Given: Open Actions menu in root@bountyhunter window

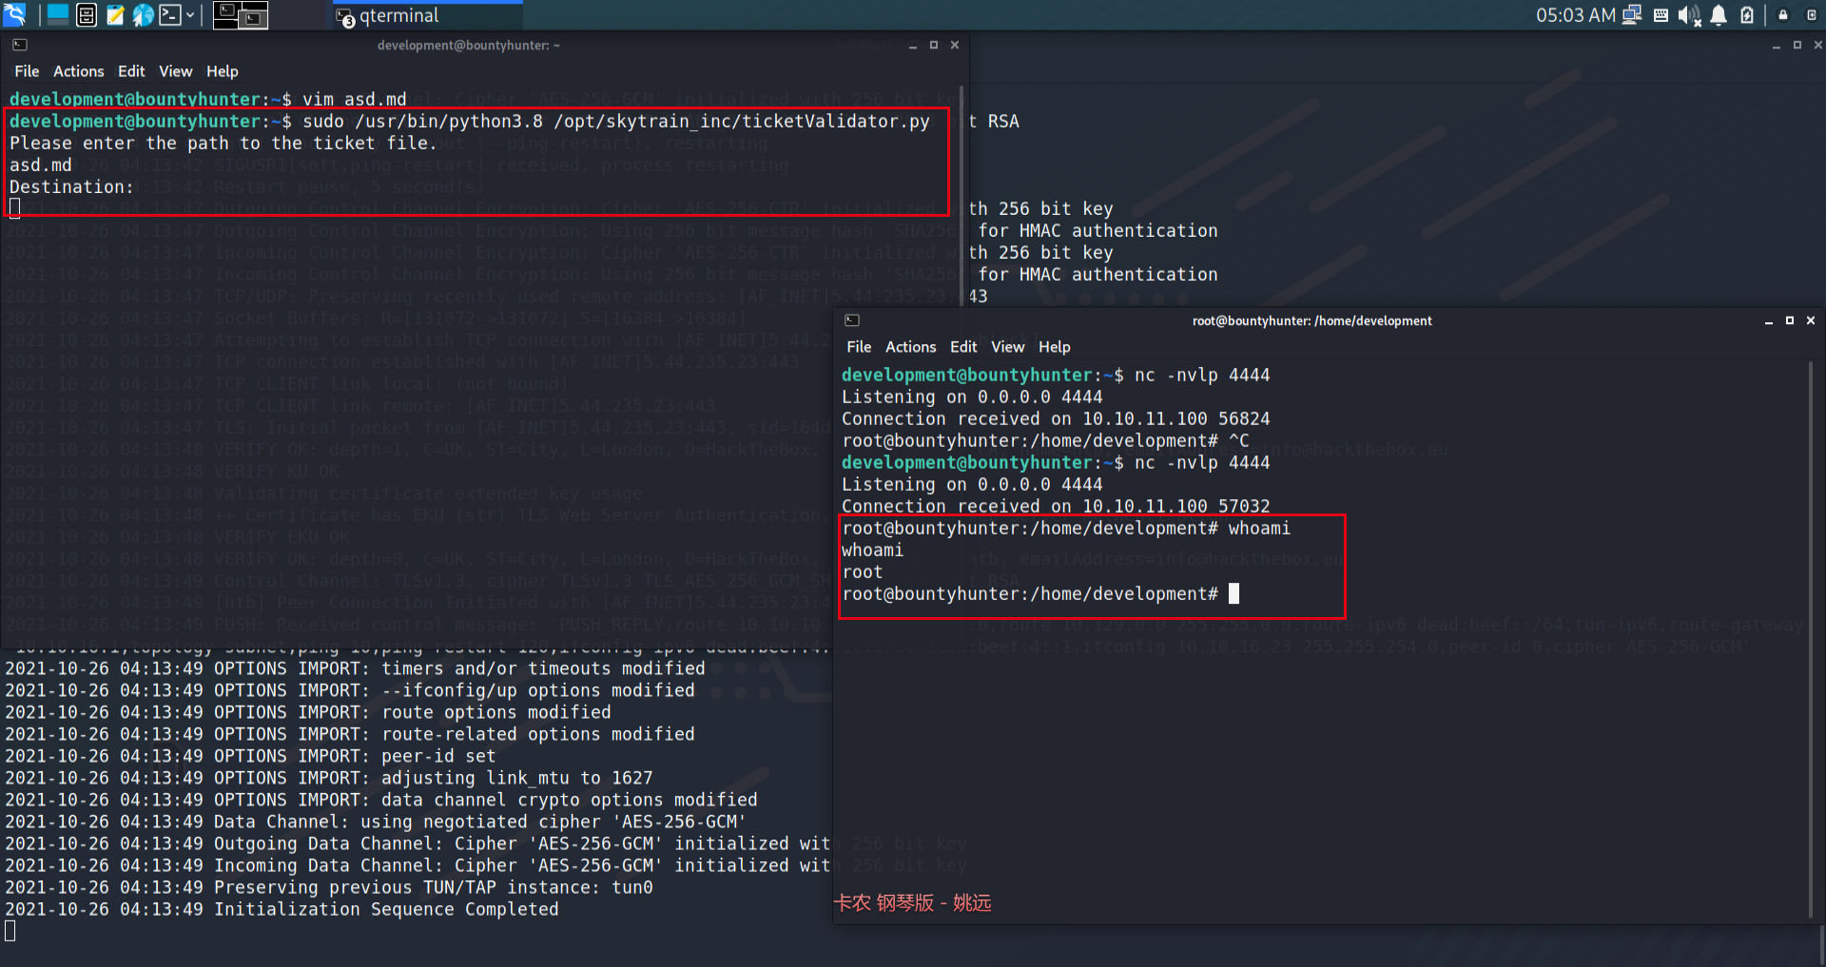Looking at the screenshot, I should (911, 347).
